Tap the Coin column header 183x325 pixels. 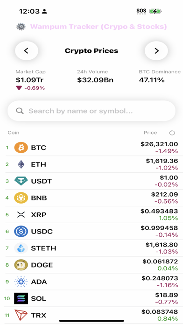14,133
